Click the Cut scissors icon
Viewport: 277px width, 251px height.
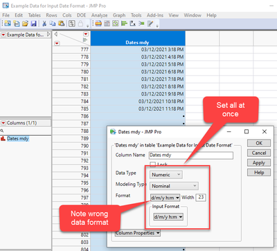point(44,24)
